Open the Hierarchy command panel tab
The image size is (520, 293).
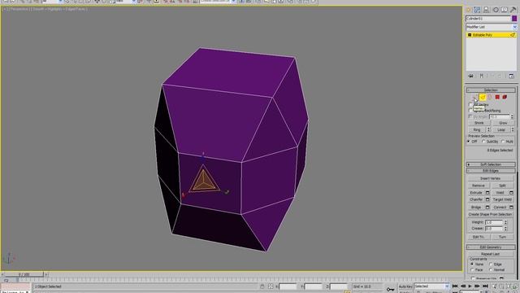[x=486, y=10]
